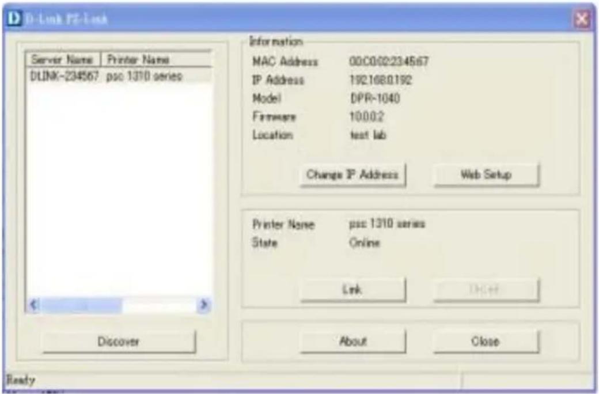Click the D-Link logo icon in title bar
The height and width of the screenshot is (394, 599).
pyautogui.click(x=14, y=18)
